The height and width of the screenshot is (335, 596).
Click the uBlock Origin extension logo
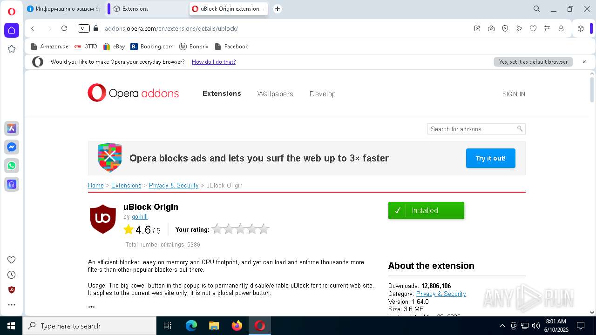(x=103, y=219)
